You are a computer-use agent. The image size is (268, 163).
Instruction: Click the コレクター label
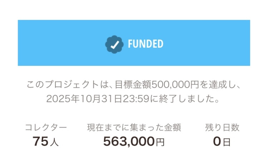(x=46, y=128)
